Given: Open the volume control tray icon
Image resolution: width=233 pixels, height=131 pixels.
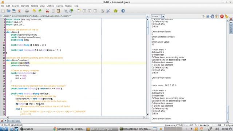Looking at the screenshot, I should click(x=217, y=129).
